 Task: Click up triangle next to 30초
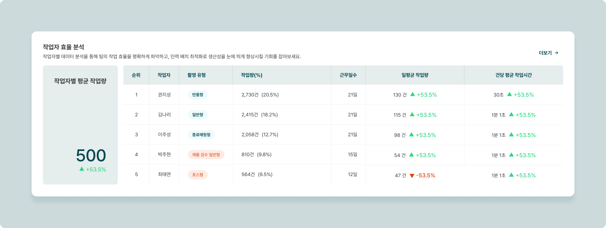pyautogui.click(x=509, y=94)
